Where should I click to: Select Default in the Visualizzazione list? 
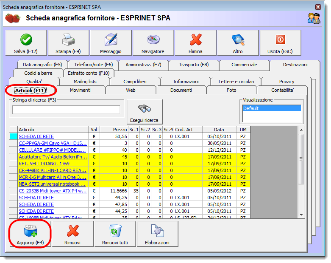pos(271,108)
